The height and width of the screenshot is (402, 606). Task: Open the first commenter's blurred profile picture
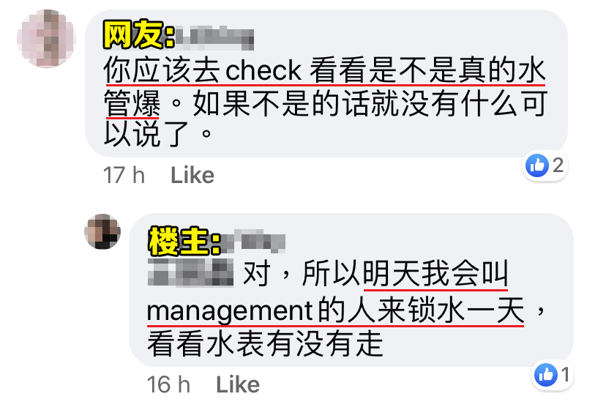tap(46, 39)
